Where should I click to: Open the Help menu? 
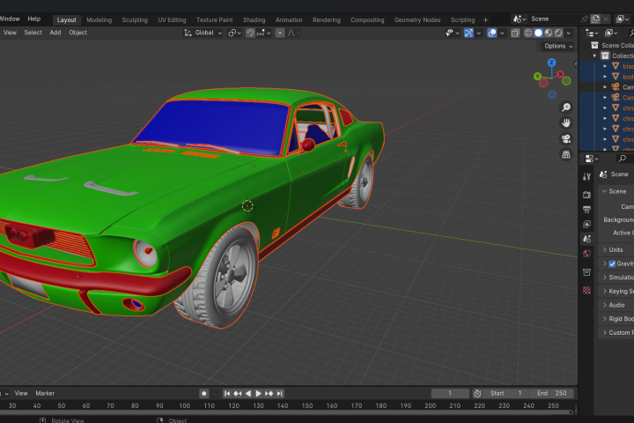(34, 19)
